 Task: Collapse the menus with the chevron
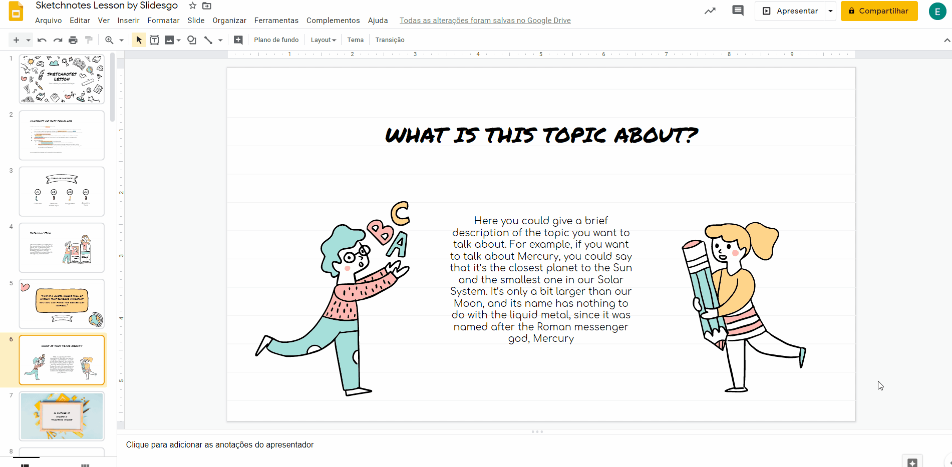(947, 40)
